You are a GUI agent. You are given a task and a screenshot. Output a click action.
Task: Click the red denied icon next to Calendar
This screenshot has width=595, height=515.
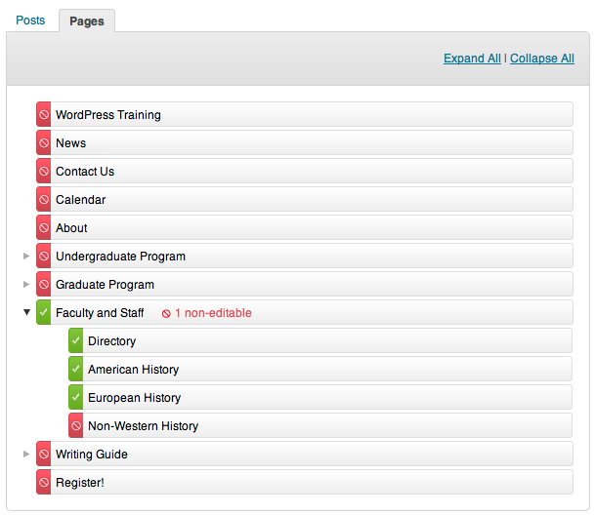pyautogui.click(x=44, y=199)
